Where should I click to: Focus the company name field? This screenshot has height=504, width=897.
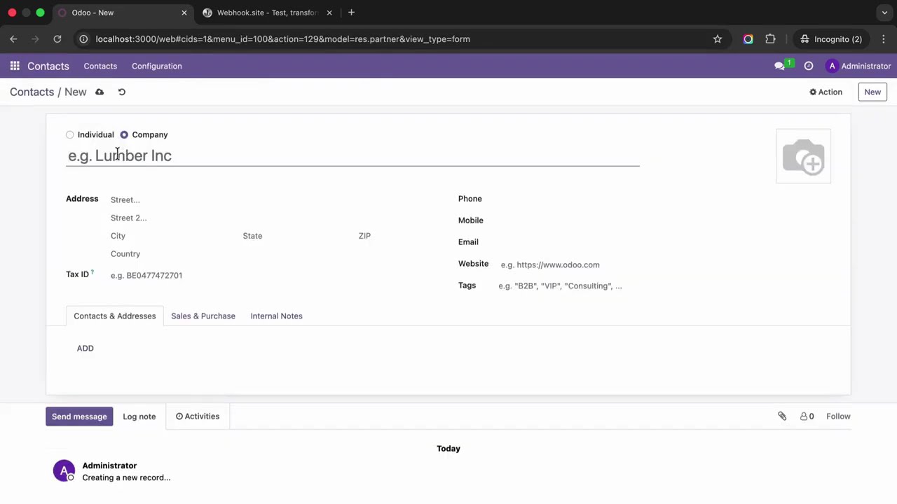(x=352, y=155)
